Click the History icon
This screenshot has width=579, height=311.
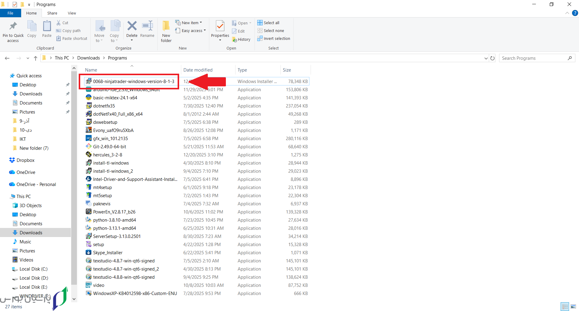(234, 39)
